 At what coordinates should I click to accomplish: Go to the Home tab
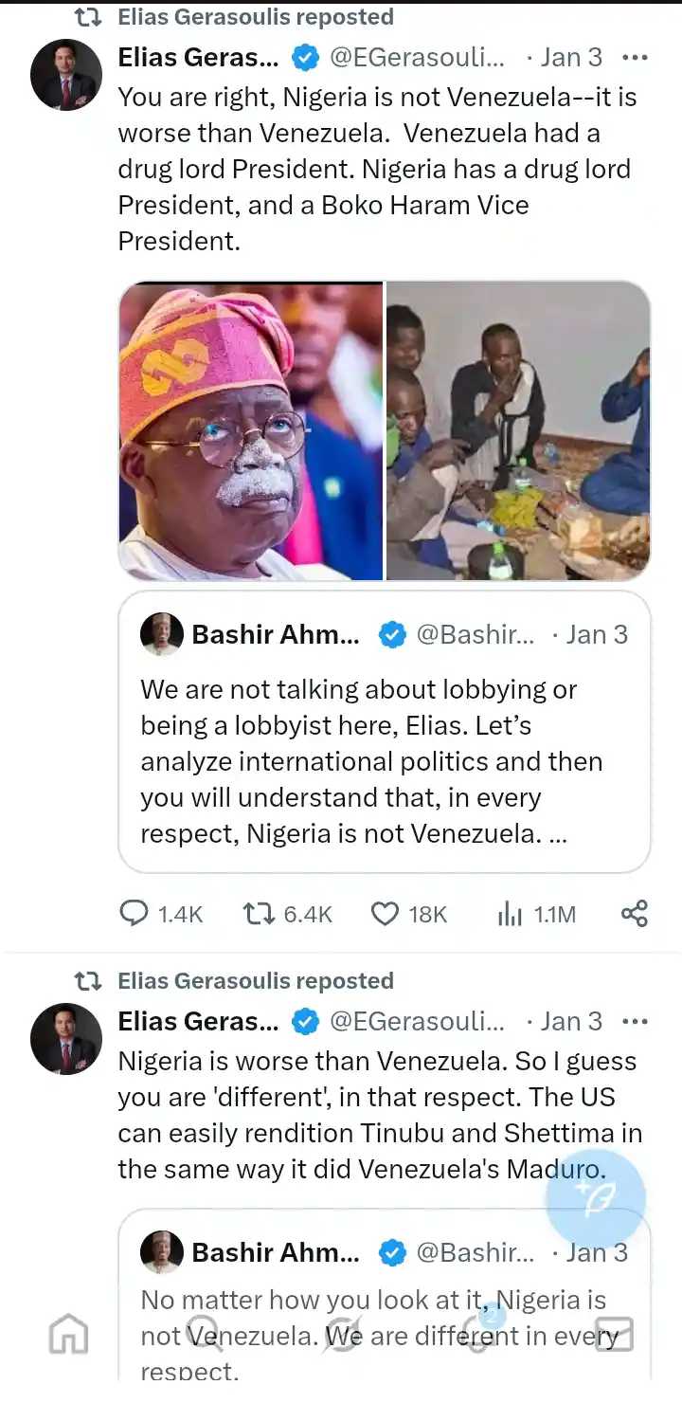68,1335
